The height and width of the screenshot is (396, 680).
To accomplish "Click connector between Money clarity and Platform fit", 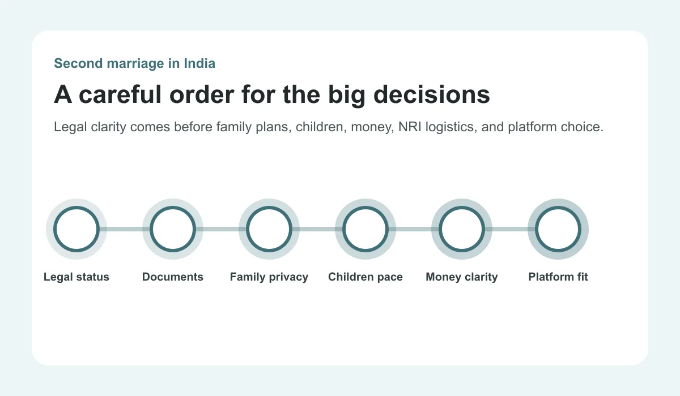I will (x=510, y=229).
